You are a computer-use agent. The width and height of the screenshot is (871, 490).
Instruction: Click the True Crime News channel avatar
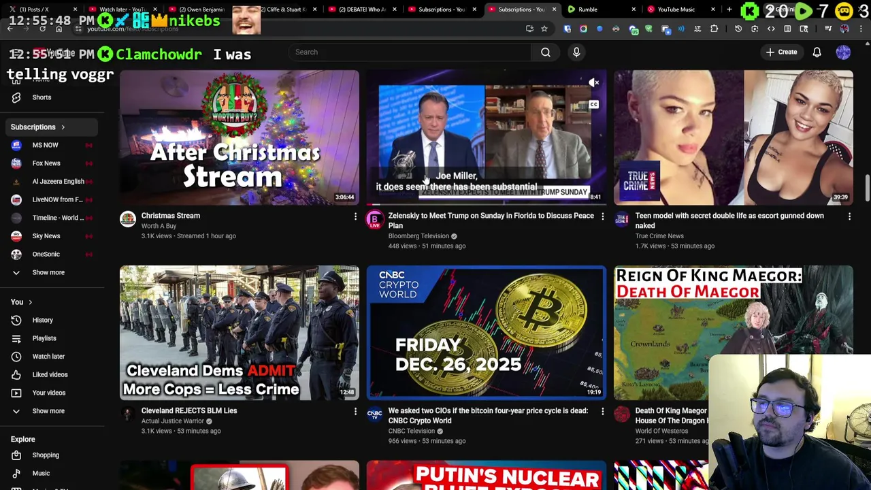coord(622,219)
